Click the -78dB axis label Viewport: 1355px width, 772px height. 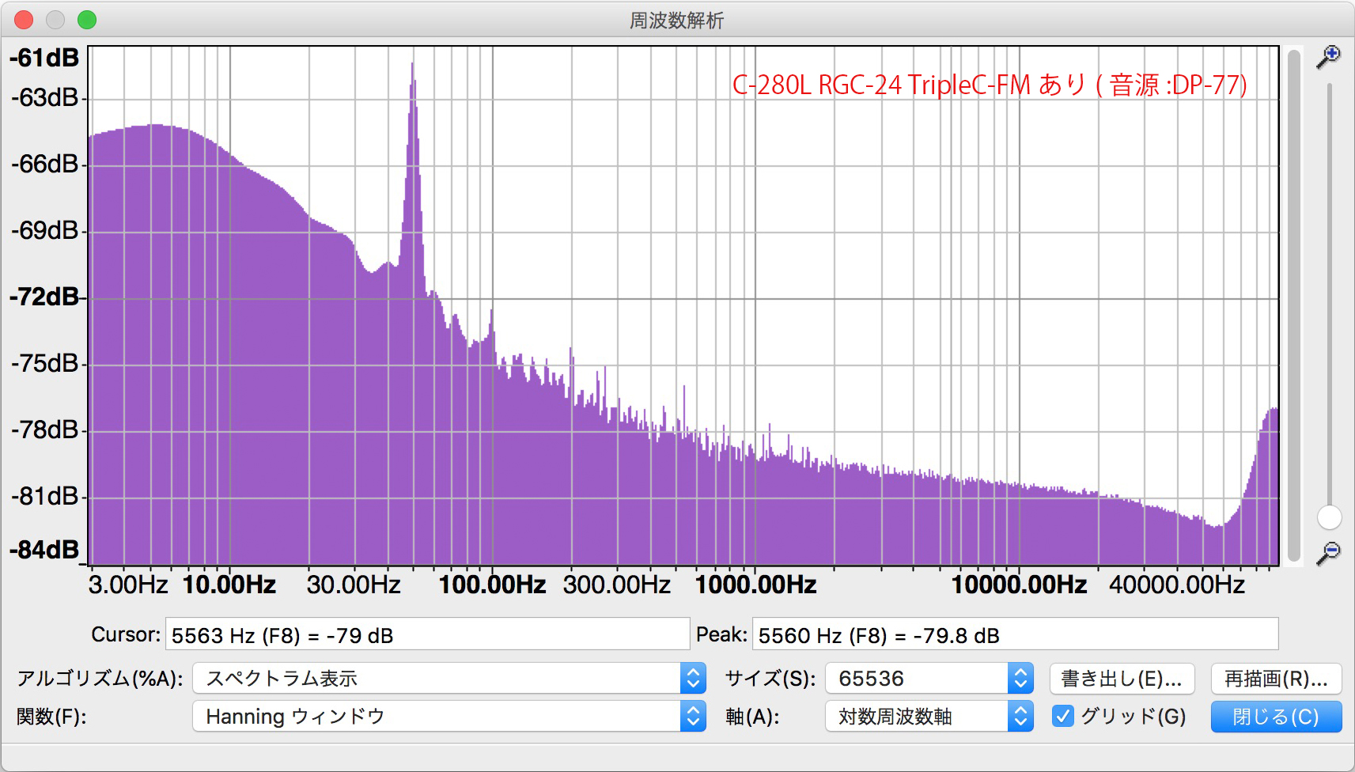[45, 430]
